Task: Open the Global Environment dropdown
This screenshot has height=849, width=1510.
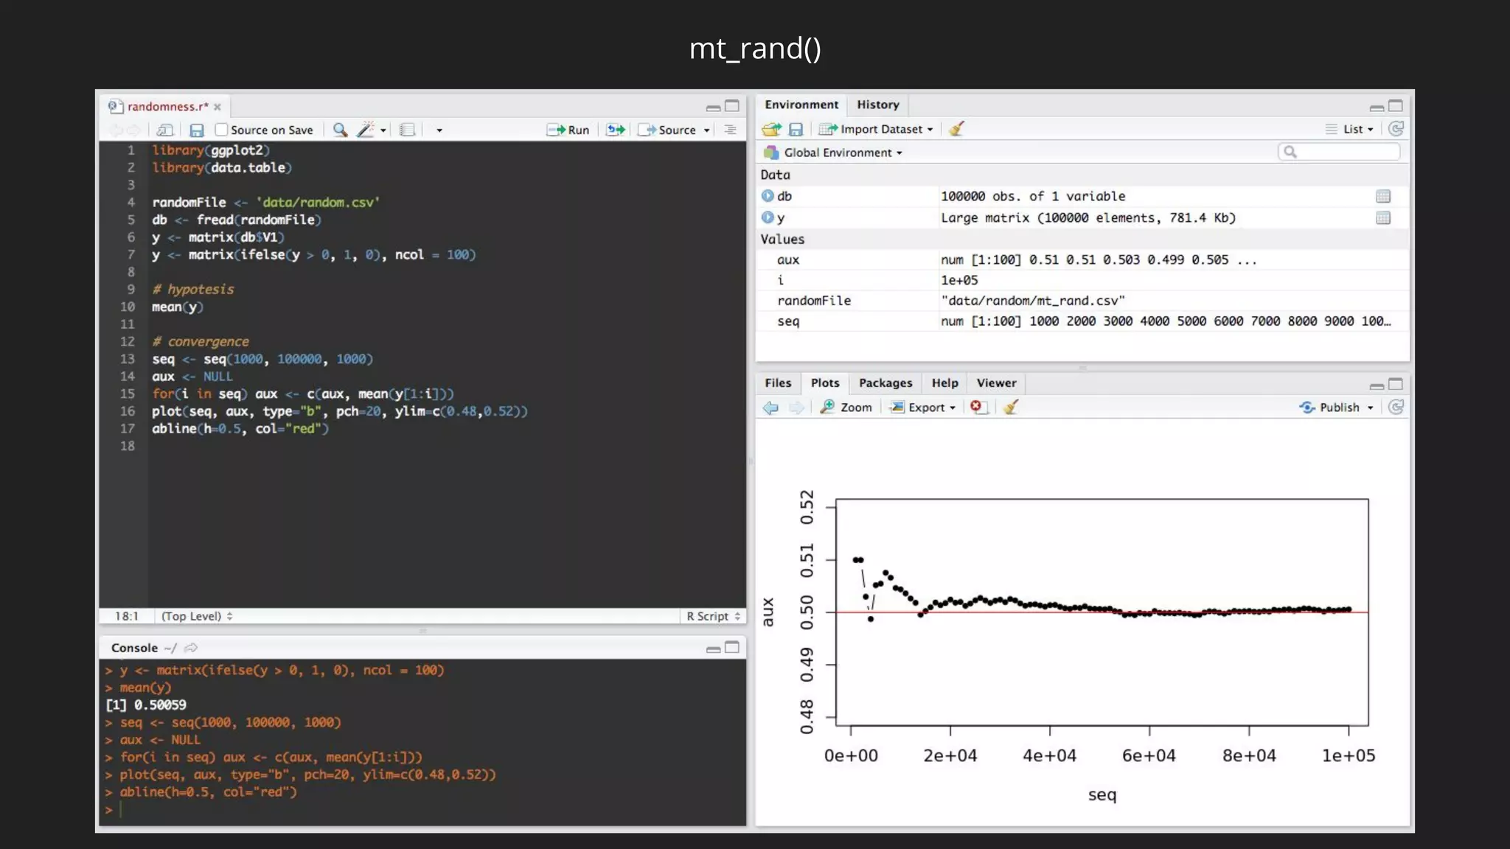Action: [836, 153]
